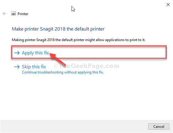Click 'Continue troubleshooting without applying this fix'
Image resolution: width=173 pixels, height=133 pixels.
click(63, 72)
